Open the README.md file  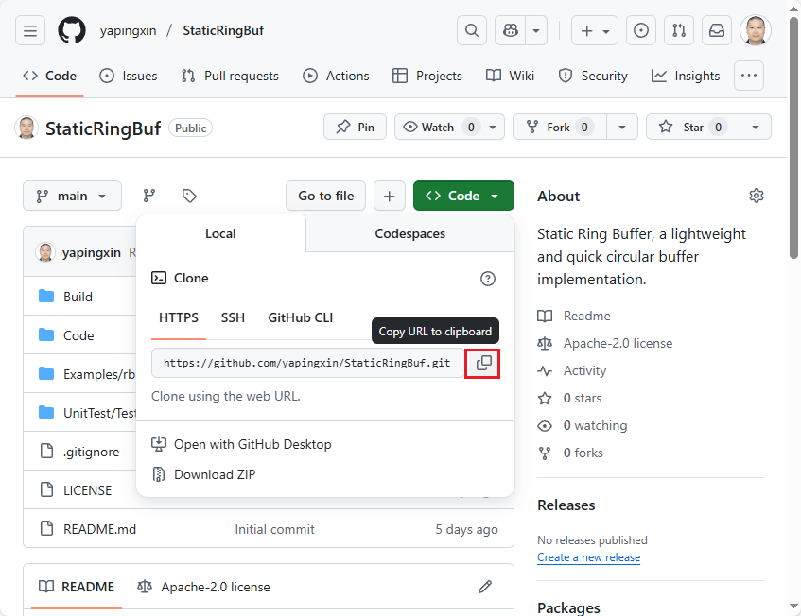[99, 530]
